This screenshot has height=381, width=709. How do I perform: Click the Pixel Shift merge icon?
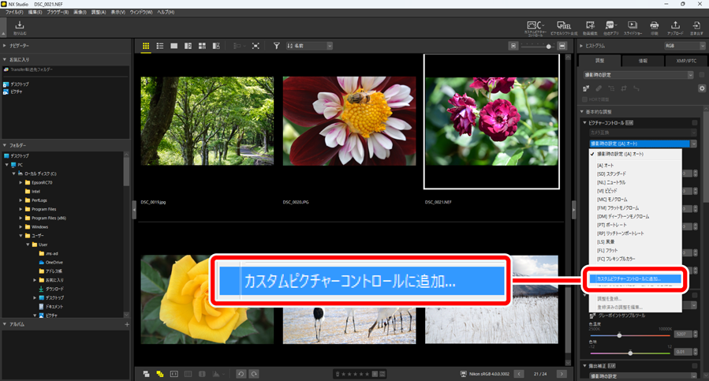coord(564,28)
